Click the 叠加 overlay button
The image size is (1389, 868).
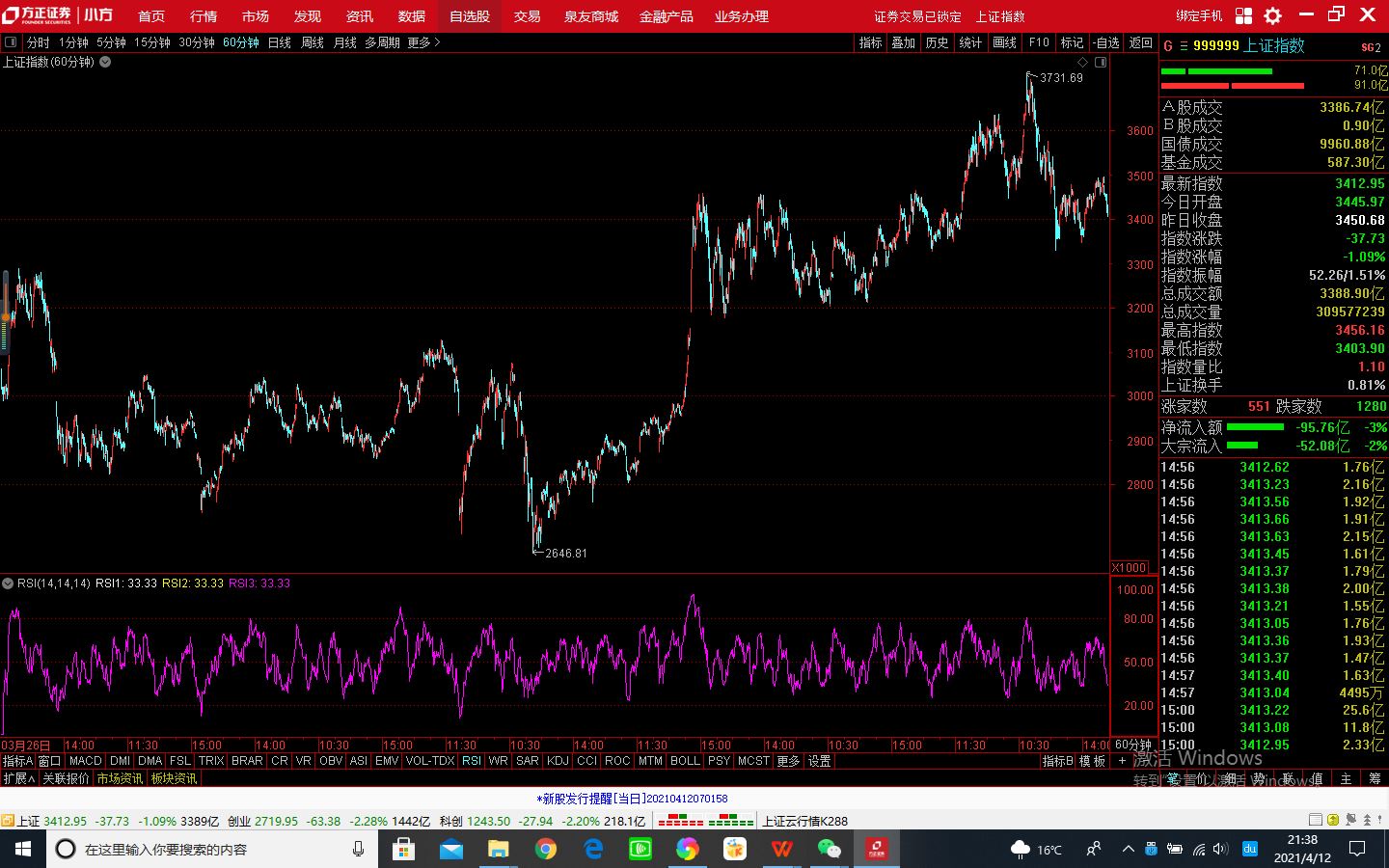904,42
